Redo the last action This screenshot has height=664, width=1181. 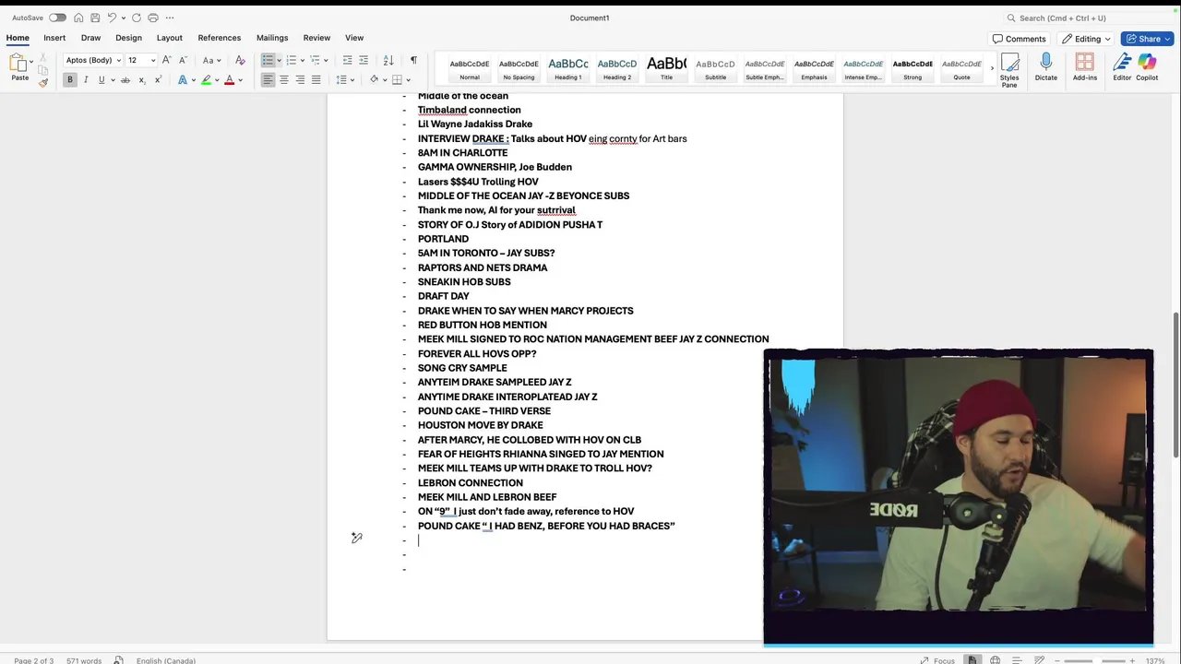pos(137,18)
